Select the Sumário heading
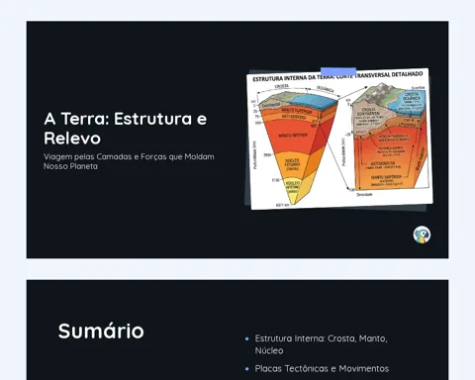Viewport: 475px width, 380px height. point(101,331)
